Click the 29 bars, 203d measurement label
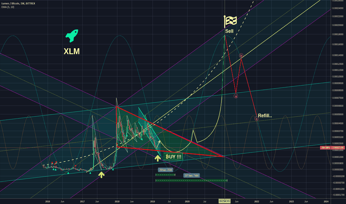This screenshot has width=346, height=204. click(166, 170)
